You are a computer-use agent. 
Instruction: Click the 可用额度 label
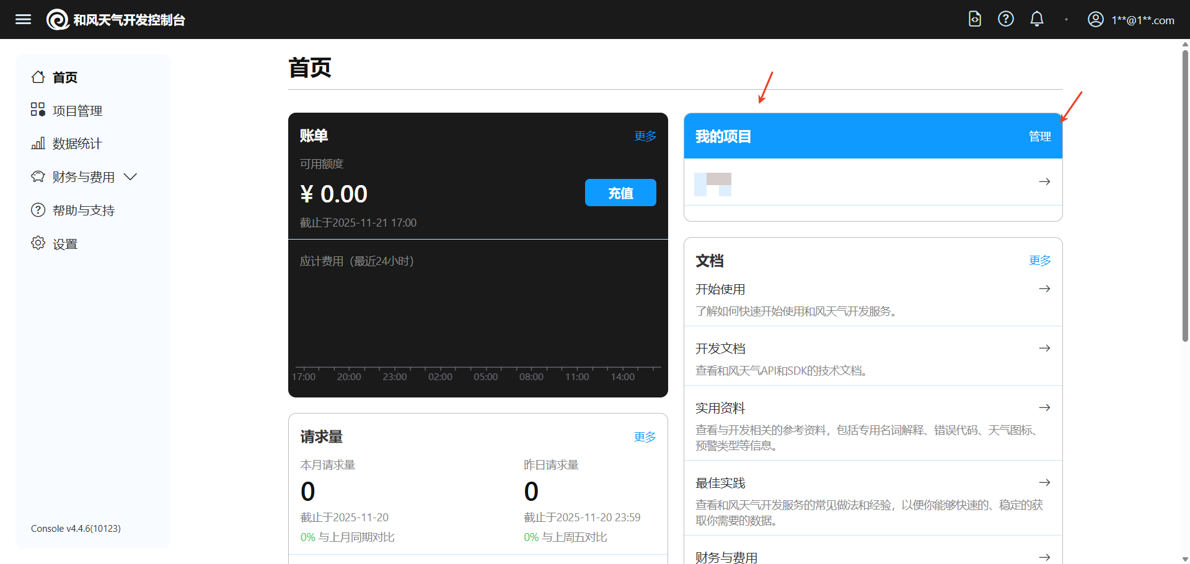tap(322, 164)
